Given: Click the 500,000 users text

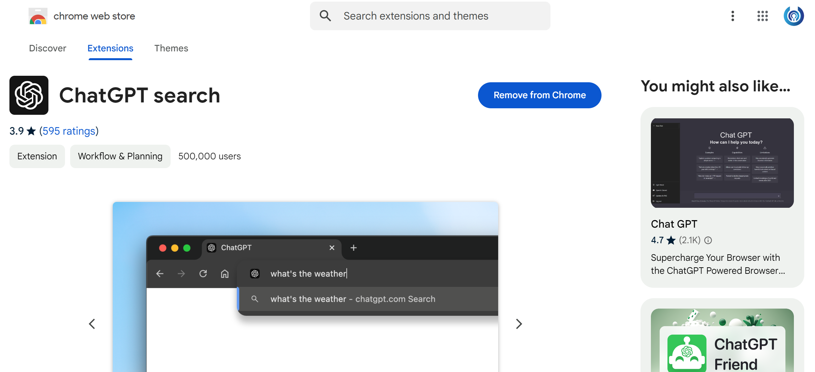Looking at the screenshot, I should click(210, 156).
